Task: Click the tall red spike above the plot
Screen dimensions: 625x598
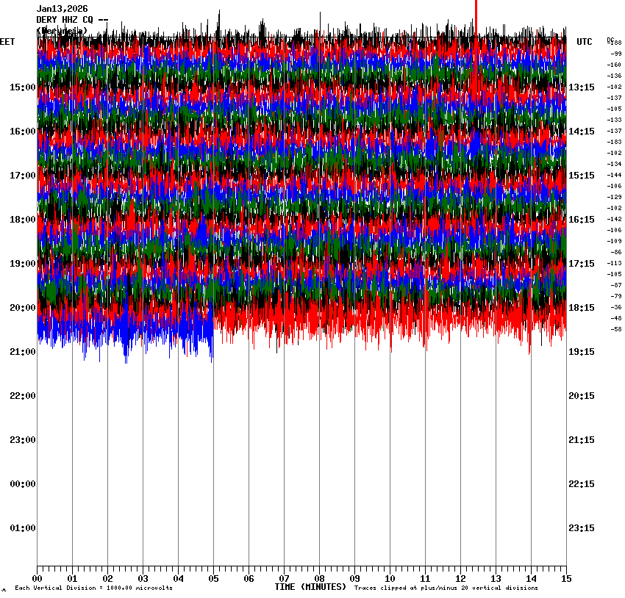Action: click(x=476, y=16)
